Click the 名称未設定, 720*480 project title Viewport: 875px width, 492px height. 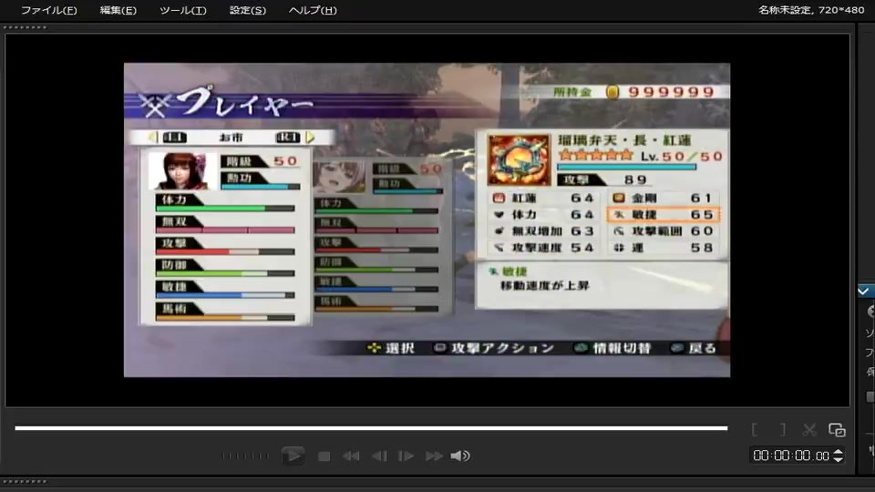(x=811, y=10)
